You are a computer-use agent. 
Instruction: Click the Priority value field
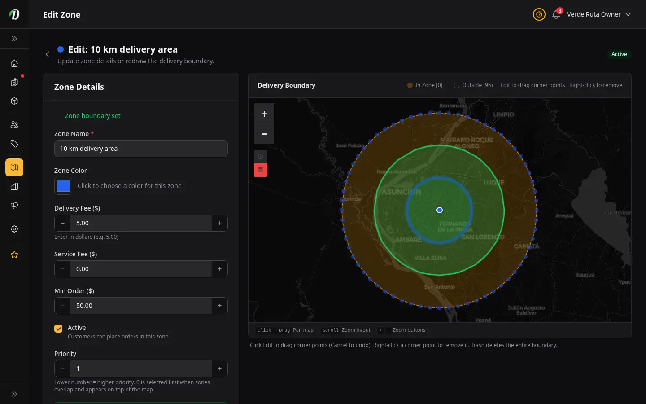coord(141,369)
